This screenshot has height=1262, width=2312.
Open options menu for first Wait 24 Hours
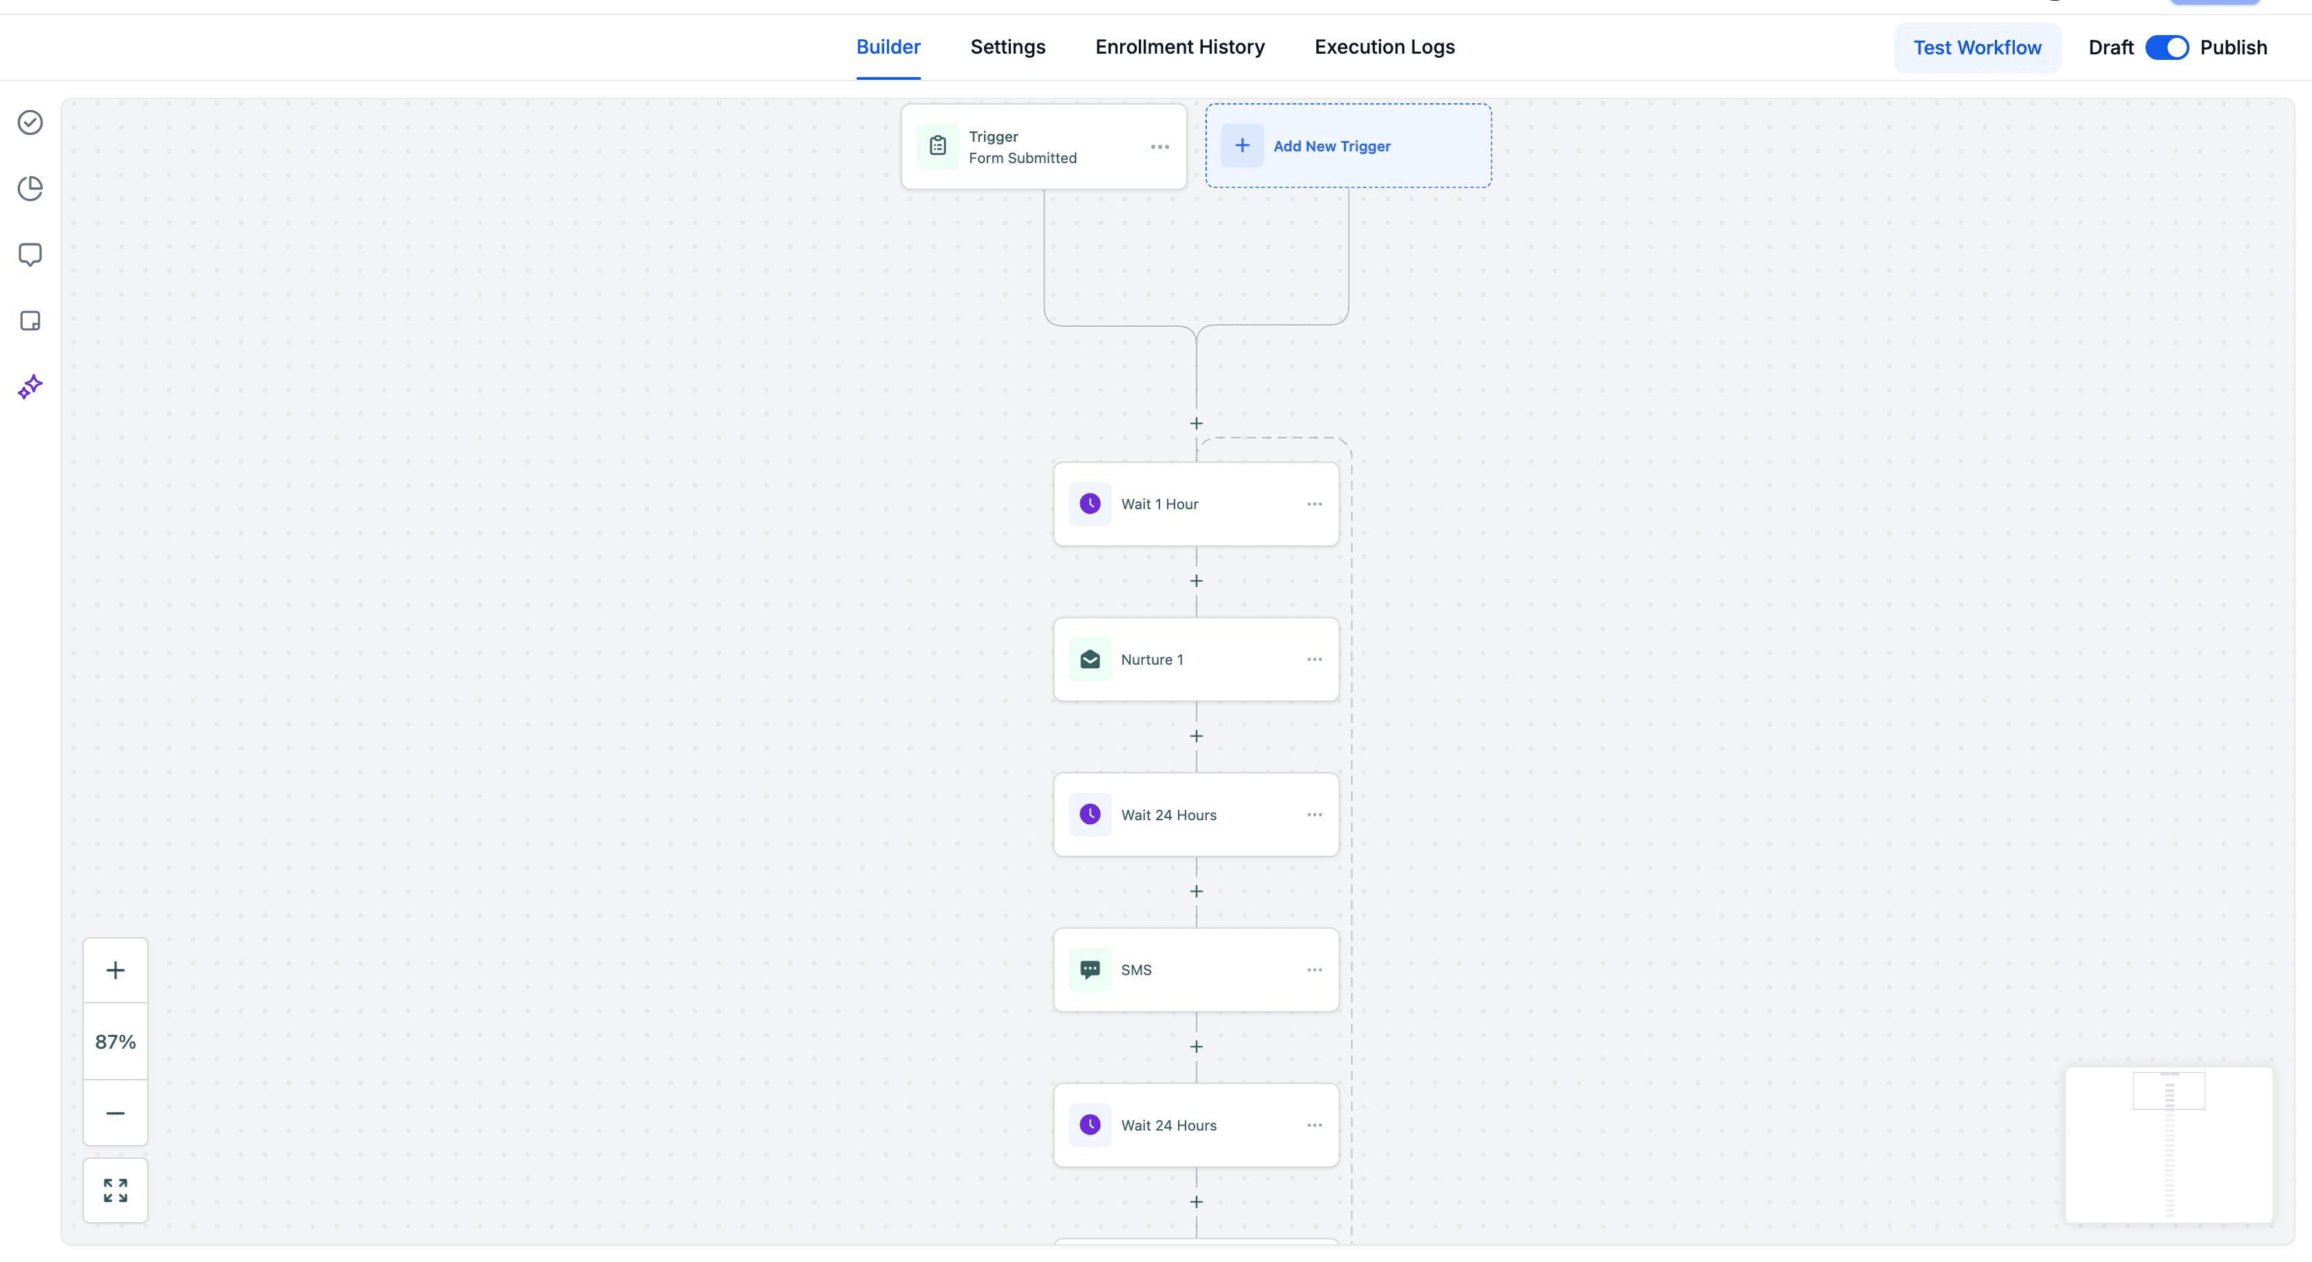(1314, 814)
